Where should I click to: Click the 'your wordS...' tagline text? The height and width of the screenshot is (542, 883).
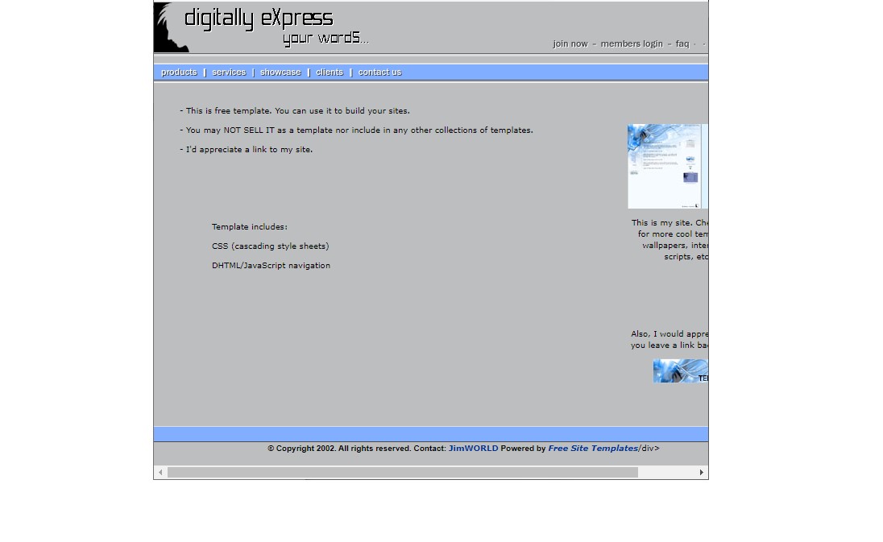[325, 39]
